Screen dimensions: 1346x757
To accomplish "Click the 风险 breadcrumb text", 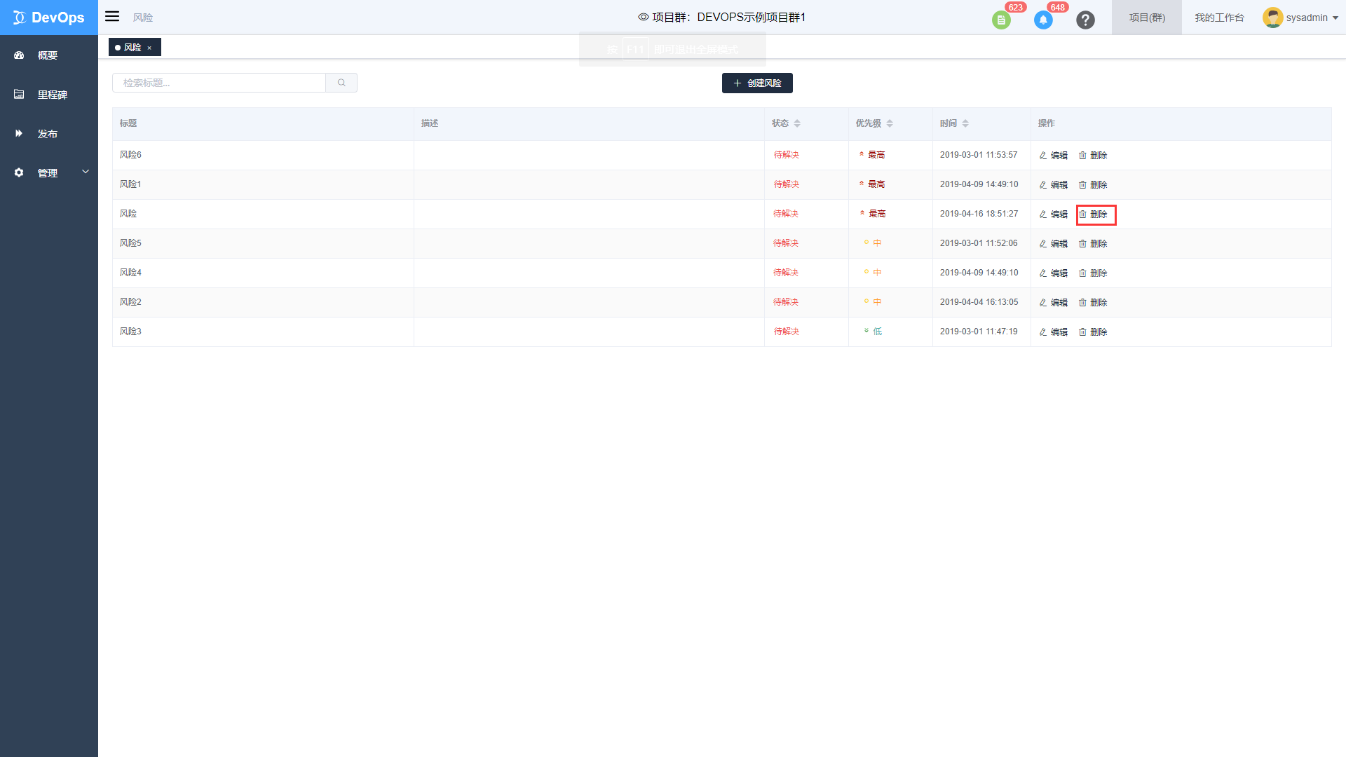I will [x=143, y=18].
